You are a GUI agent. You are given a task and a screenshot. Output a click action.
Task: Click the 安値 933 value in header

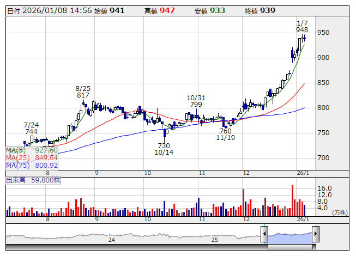tap(217, 10)
